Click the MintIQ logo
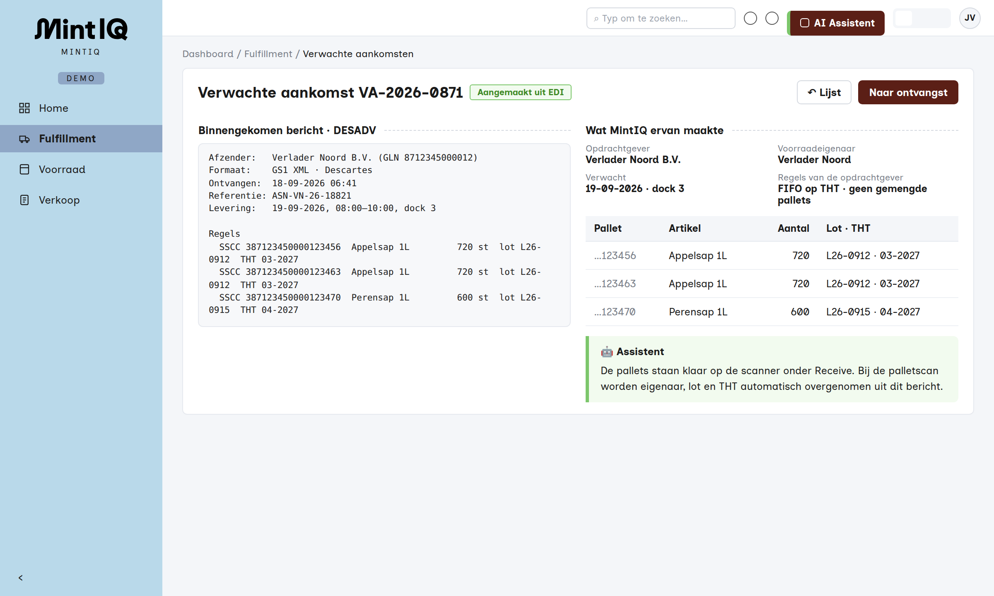Image resolution: width=994 pixels, height=596 pixels. click(81, 29)
